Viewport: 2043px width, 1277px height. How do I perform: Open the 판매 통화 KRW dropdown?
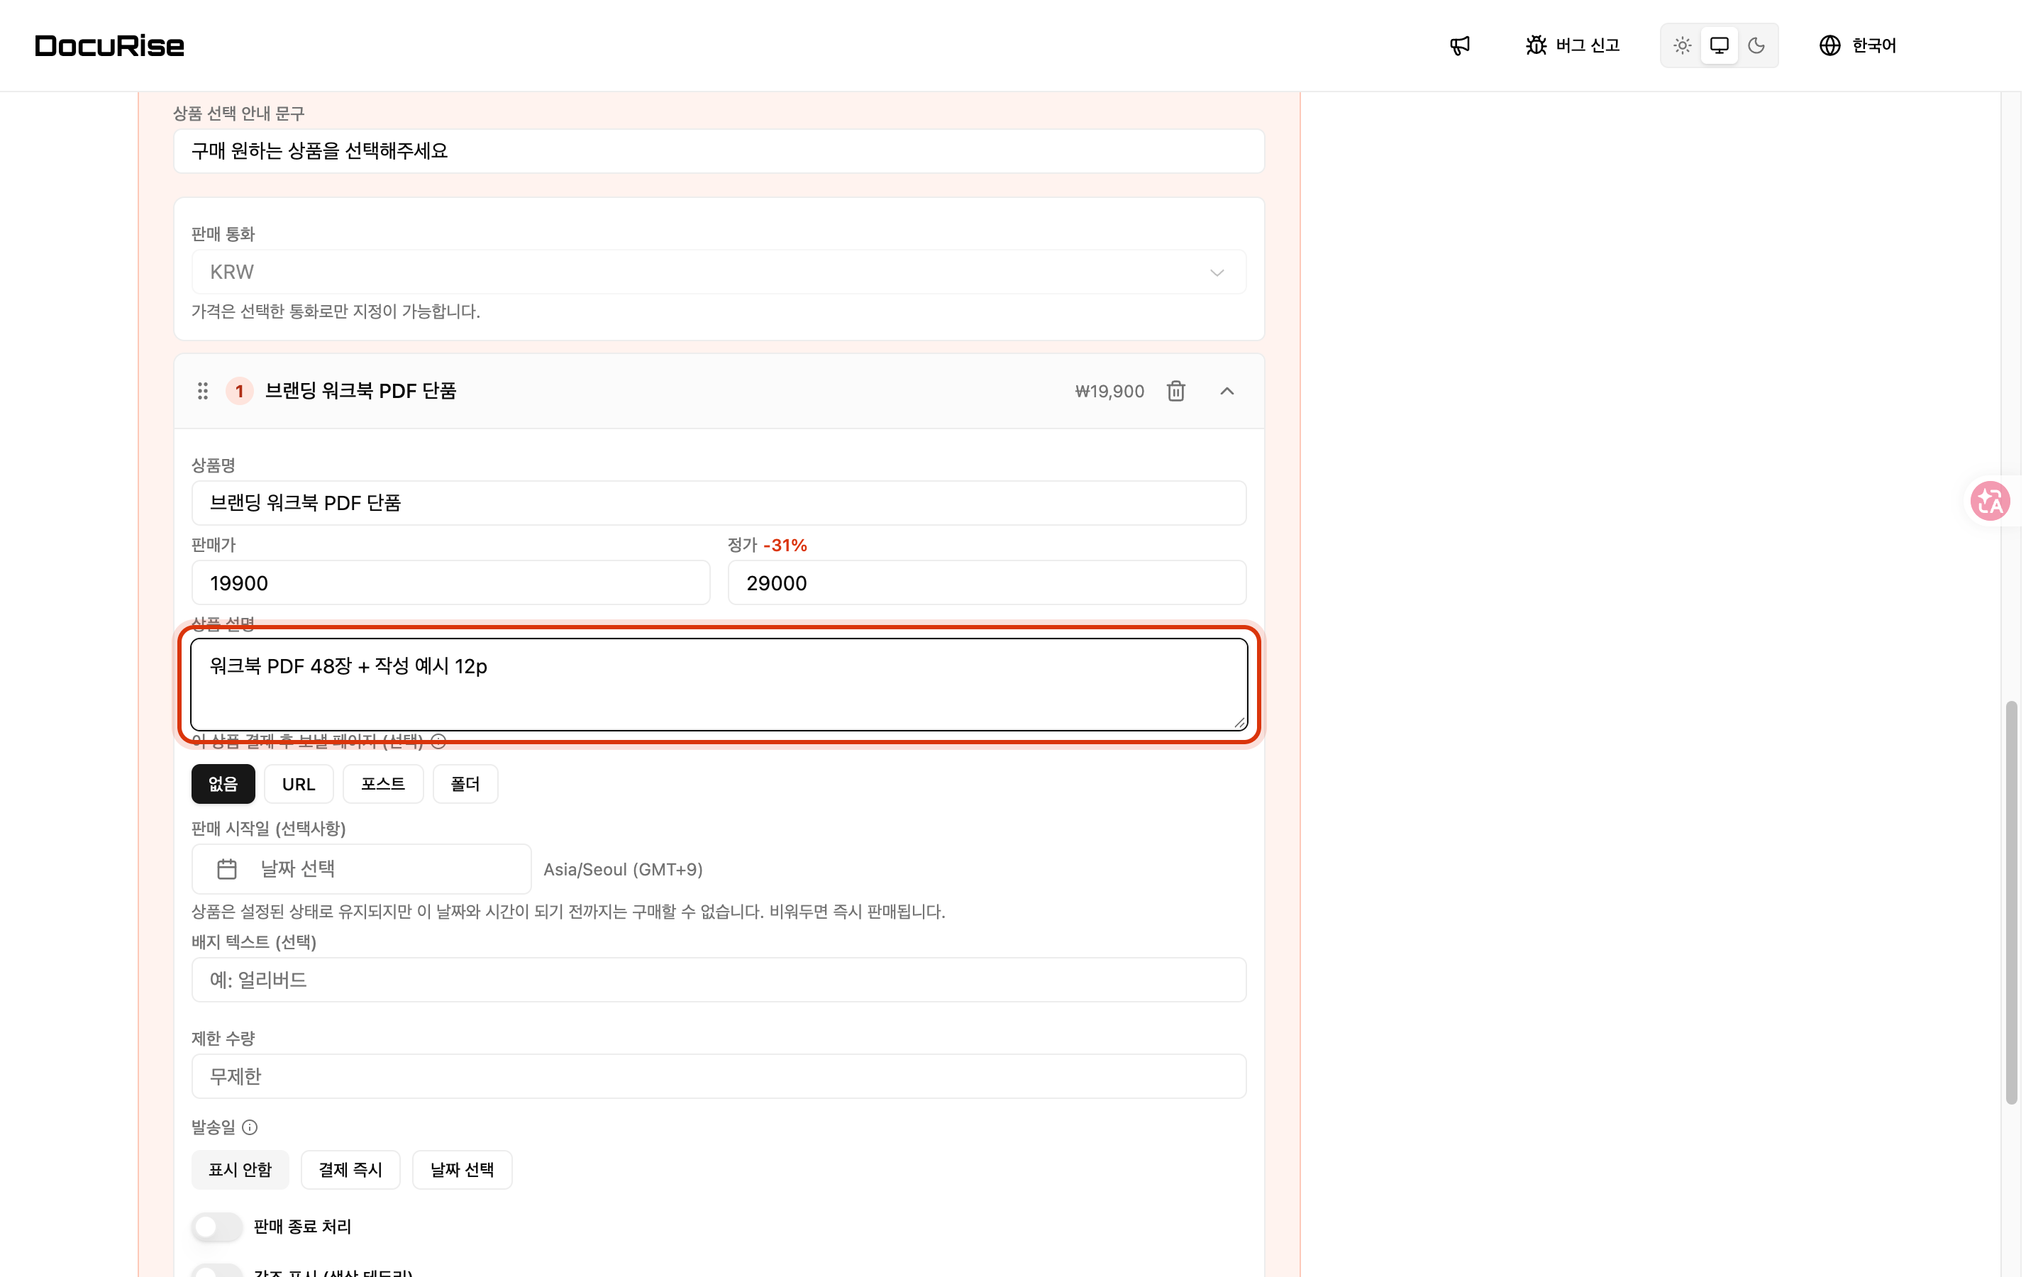pyautogui.click(x=719, y=272)
